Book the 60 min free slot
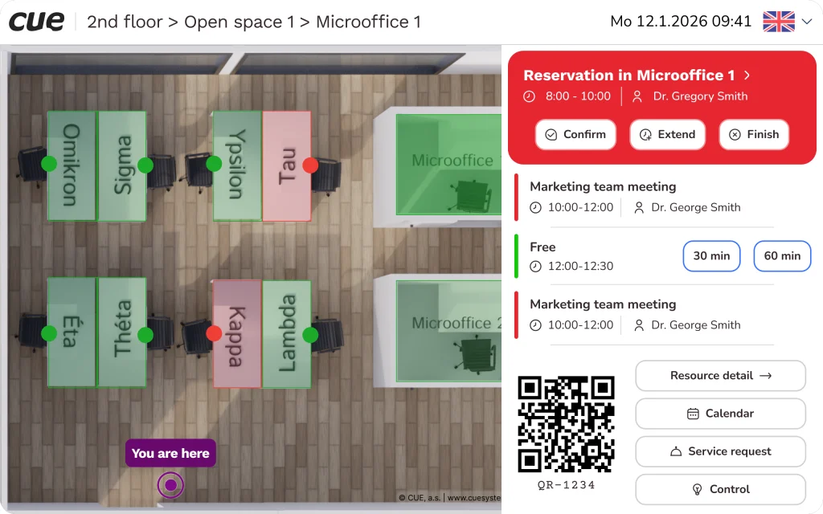 pos(782,256)
